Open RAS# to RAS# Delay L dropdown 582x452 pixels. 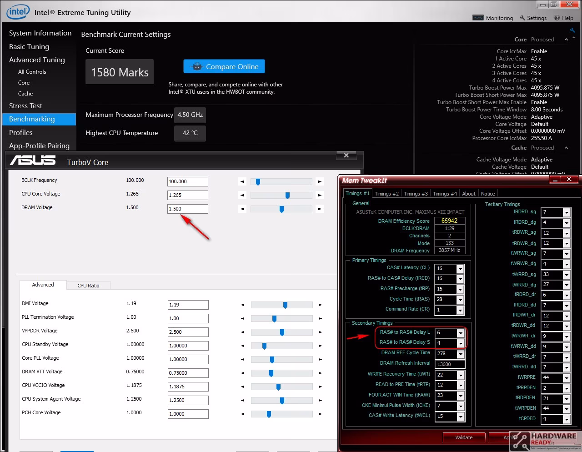click(x=460, y=333)
